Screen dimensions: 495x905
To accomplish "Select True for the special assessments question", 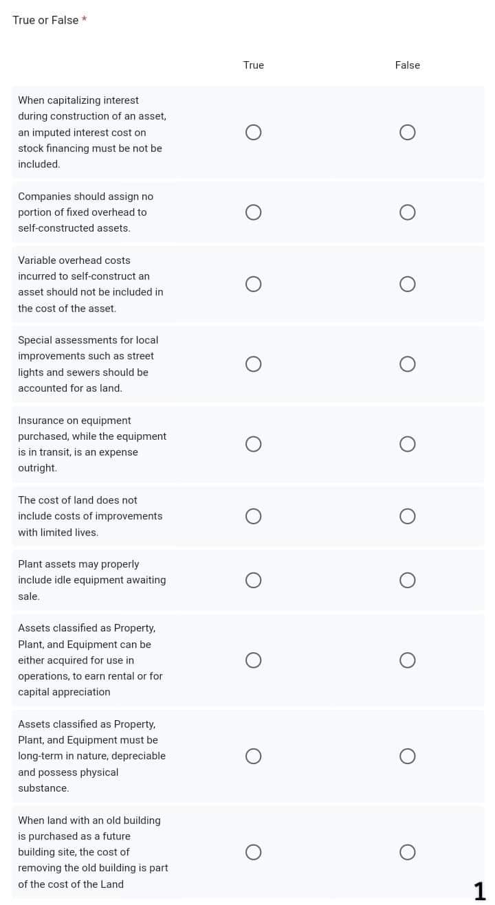I will (254, 364).
